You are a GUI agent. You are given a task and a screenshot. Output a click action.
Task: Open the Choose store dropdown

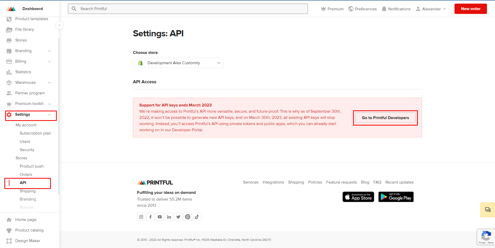178,63
